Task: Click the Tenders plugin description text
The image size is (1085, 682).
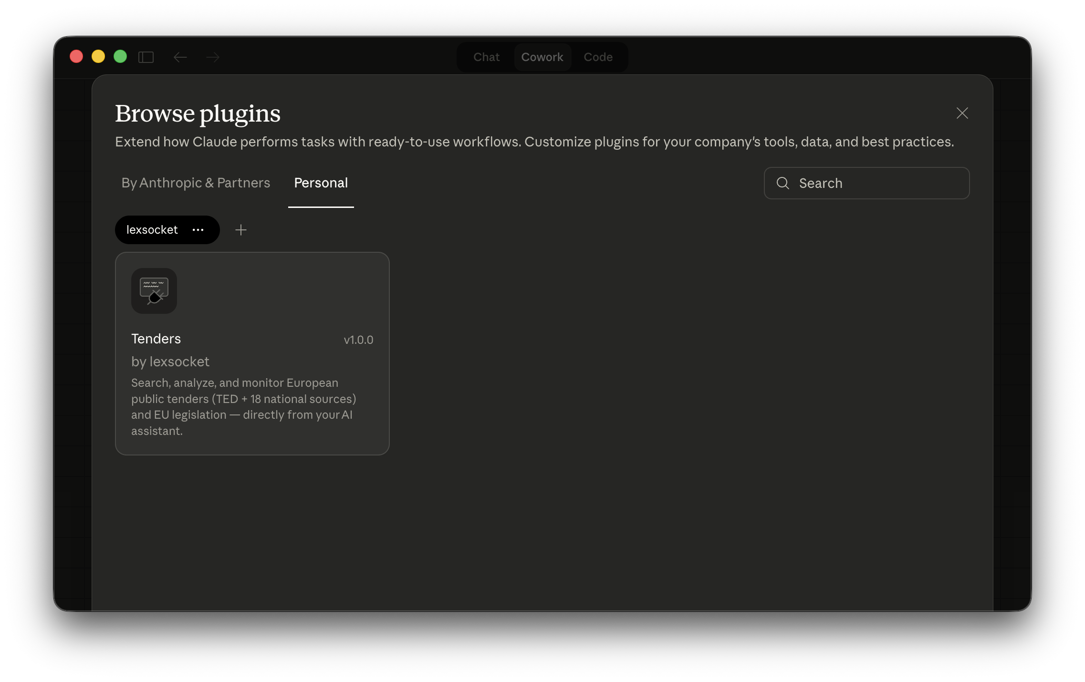Action: [243, 406]
